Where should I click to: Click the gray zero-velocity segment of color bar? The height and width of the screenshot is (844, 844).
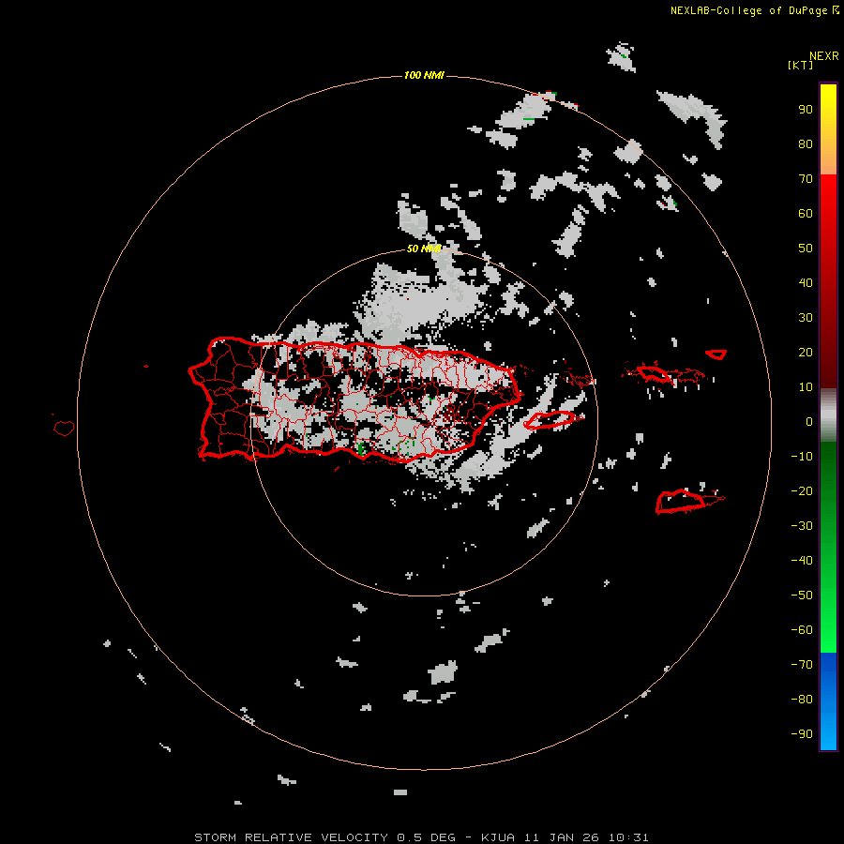(828, 415)
